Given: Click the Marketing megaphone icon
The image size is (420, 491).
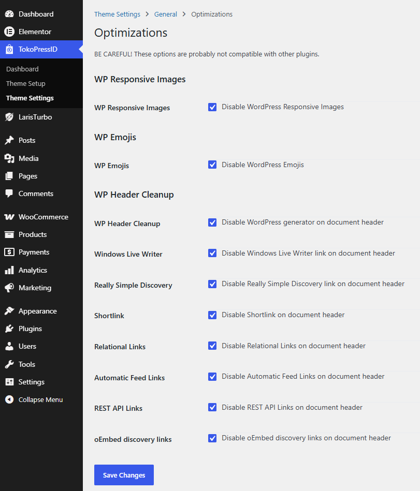Looking at the screenshot, I should coord(9,288).
